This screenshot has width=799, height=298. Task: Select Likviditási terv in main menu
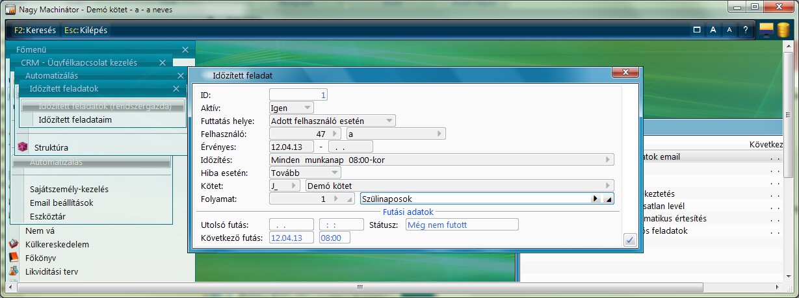[51, 271]
